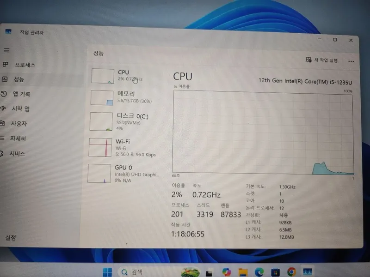Click the 자세히 list icon
Image resolution: width=370 pixels, height=277 pixels.
[2, 138]
